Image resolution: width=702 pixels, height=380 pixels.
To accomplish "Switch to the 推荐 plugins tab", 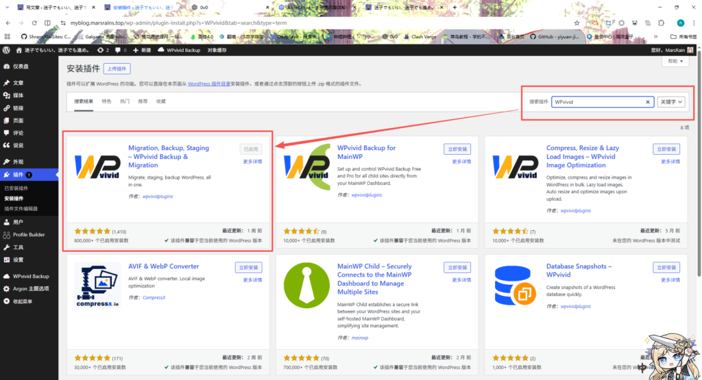I will (x=143, y=101).
